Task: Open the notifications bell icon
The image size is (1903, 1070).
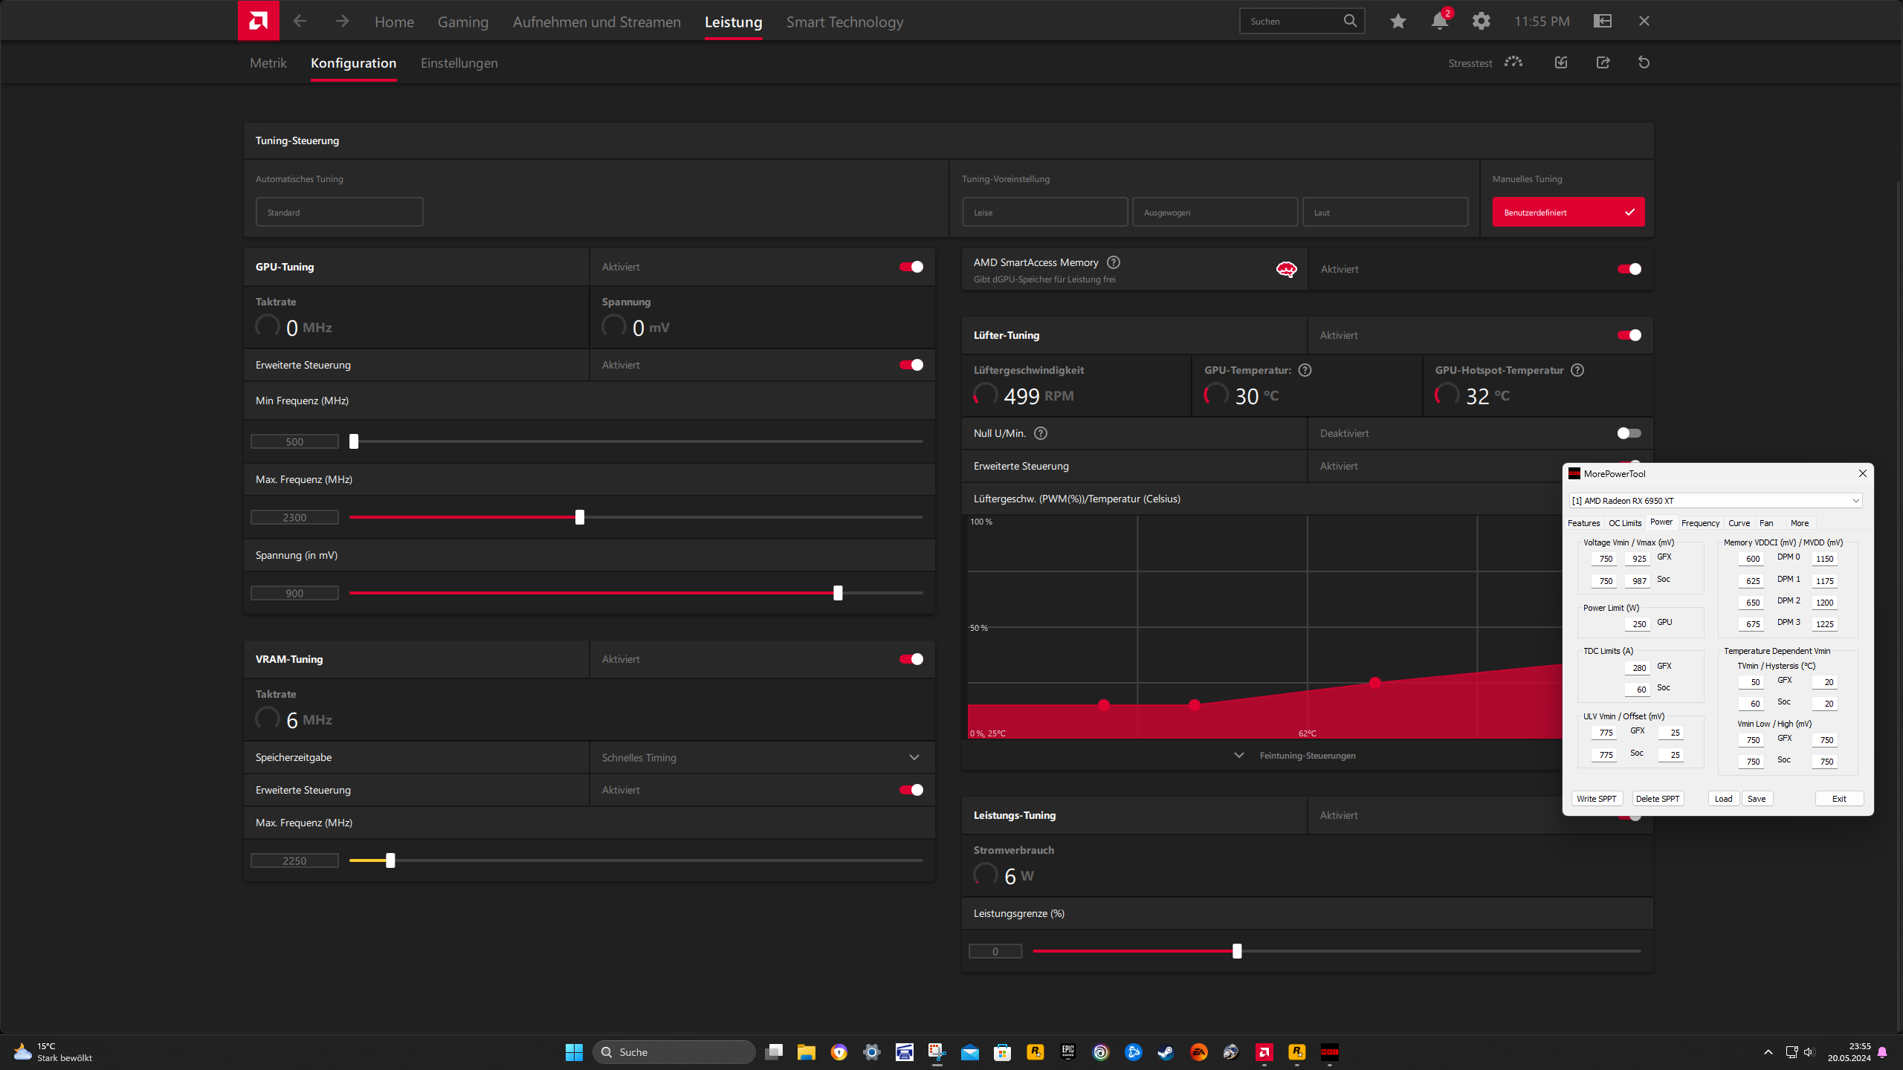Action: coord(1439,22)
